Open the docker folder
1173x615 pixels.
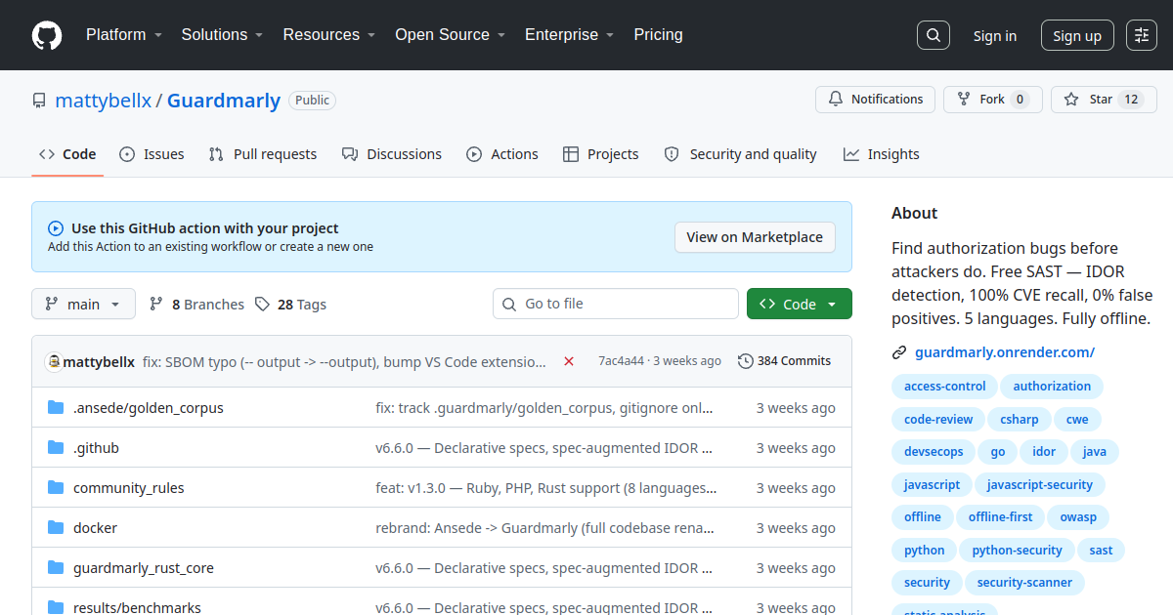(95, 528)
